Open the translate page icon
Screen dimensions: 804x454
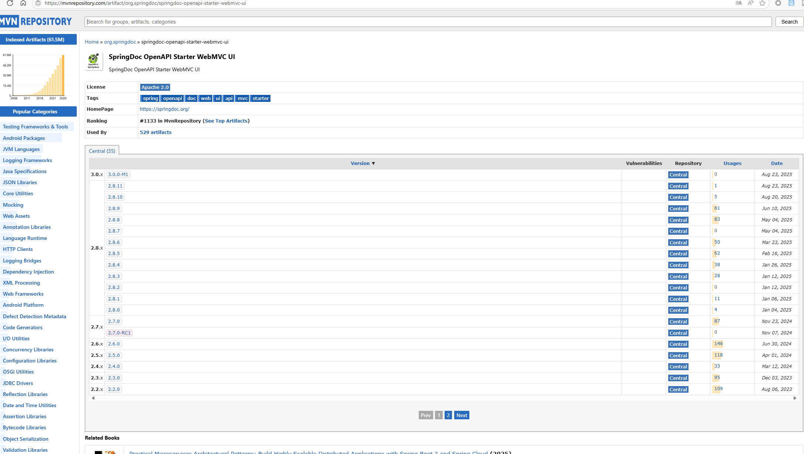739,3
